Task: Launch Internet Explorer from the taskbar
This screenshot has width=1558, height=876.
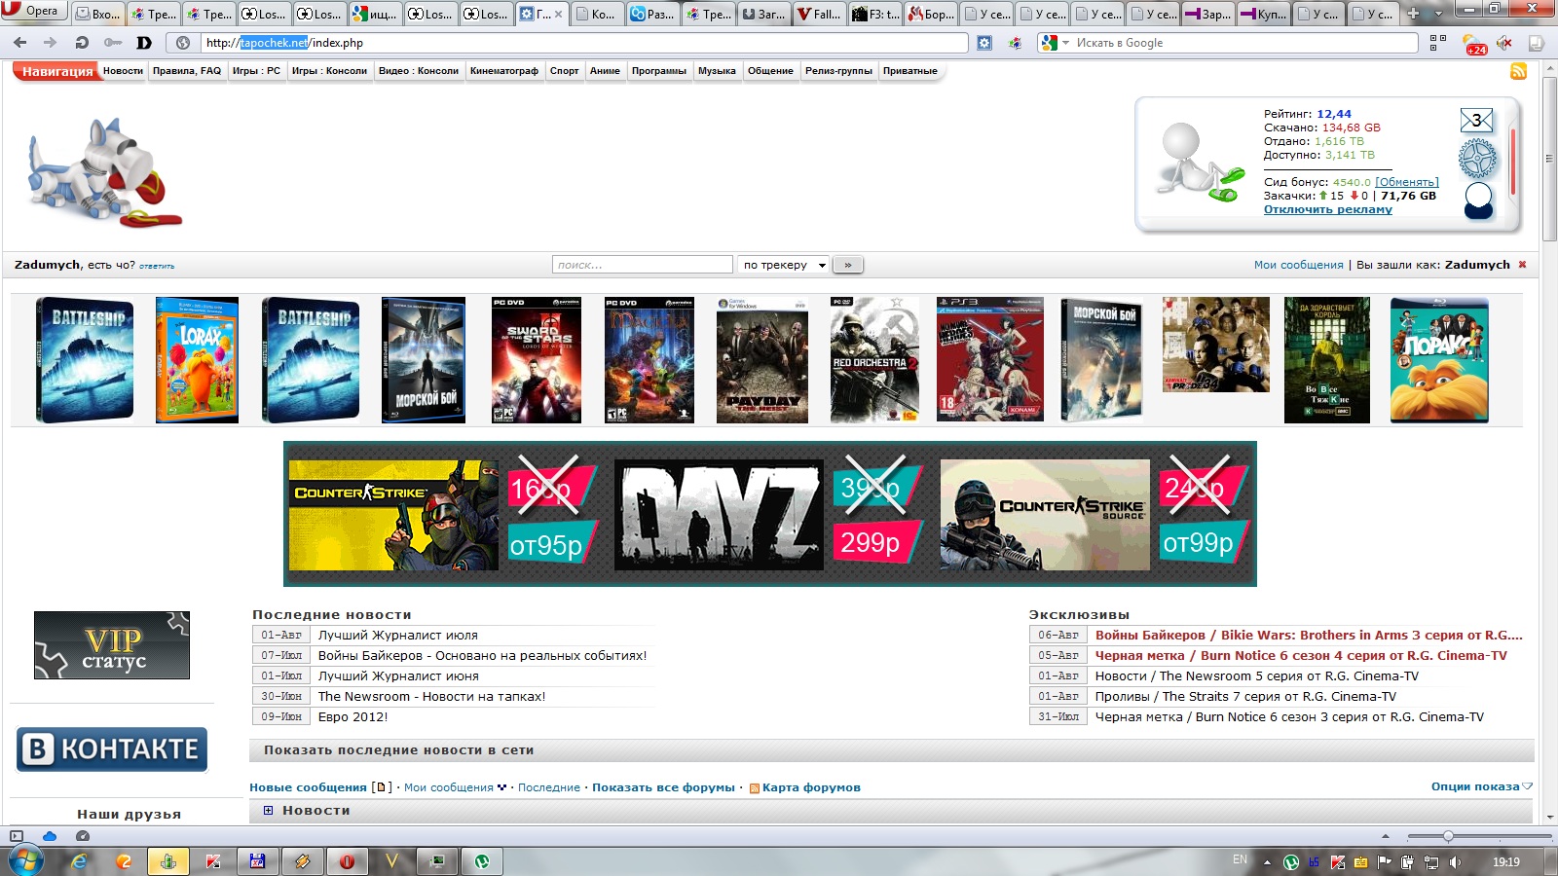Action: (79, 861)
